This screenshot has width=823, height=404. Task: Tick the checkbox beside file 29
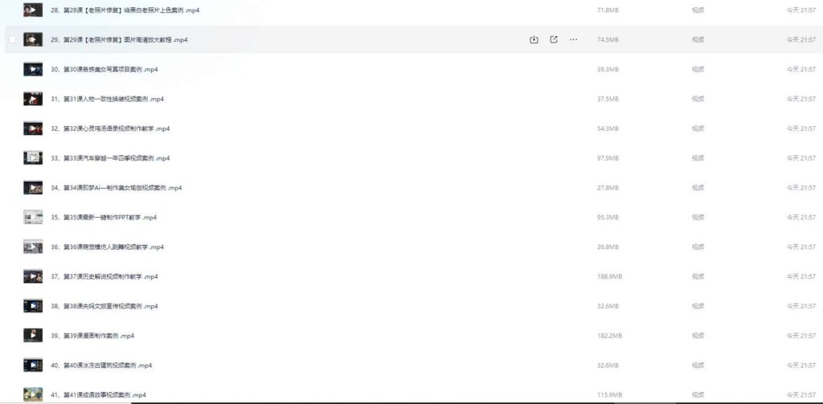click(12, 39)
